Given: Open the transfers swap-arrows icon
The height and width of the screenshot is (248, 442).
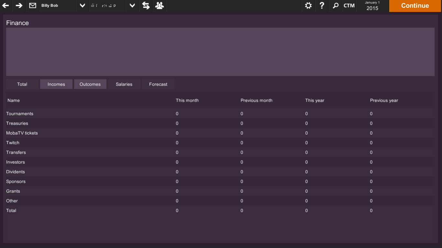Looking at the screenshot, I should pyautogui.click(x=146, y=5).
